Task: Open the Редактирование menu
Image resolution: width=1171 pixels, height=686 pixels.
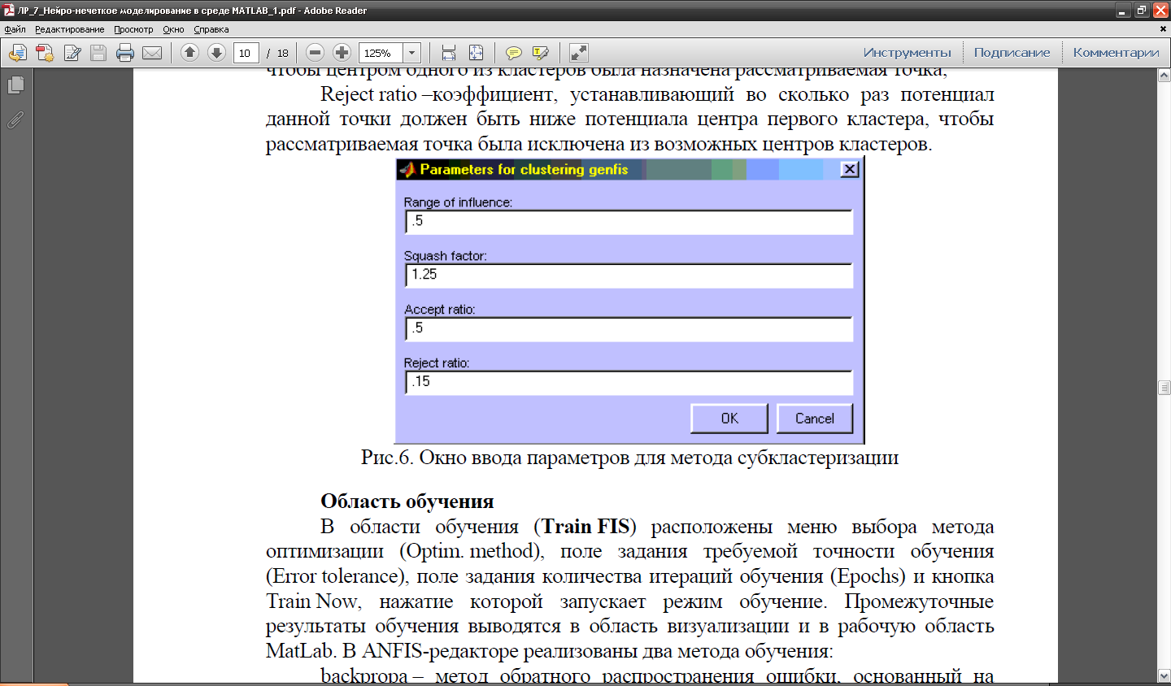Action: click(x=69, y=29)
